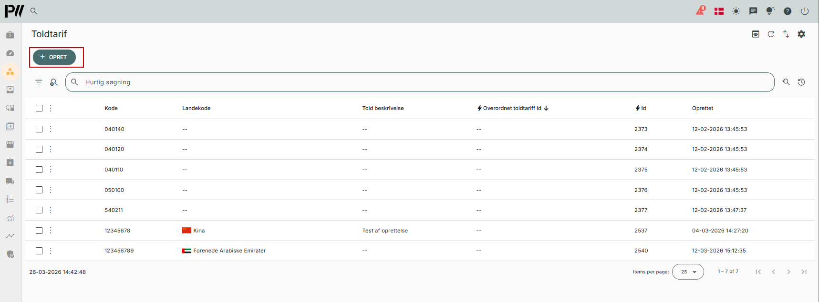Refresh the Toldtarif list
Viewport: 819px width, 302px height.
point(771,34)
